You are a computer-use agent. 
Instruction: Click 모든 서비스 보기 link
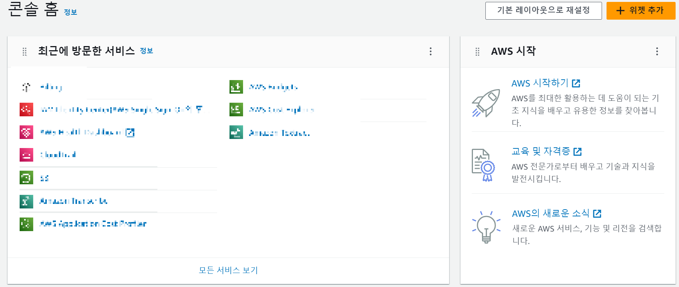(x=228, y=270)
